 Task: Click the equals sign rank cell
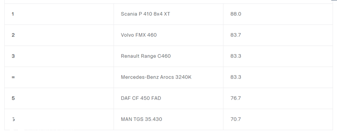coord(13,77)
